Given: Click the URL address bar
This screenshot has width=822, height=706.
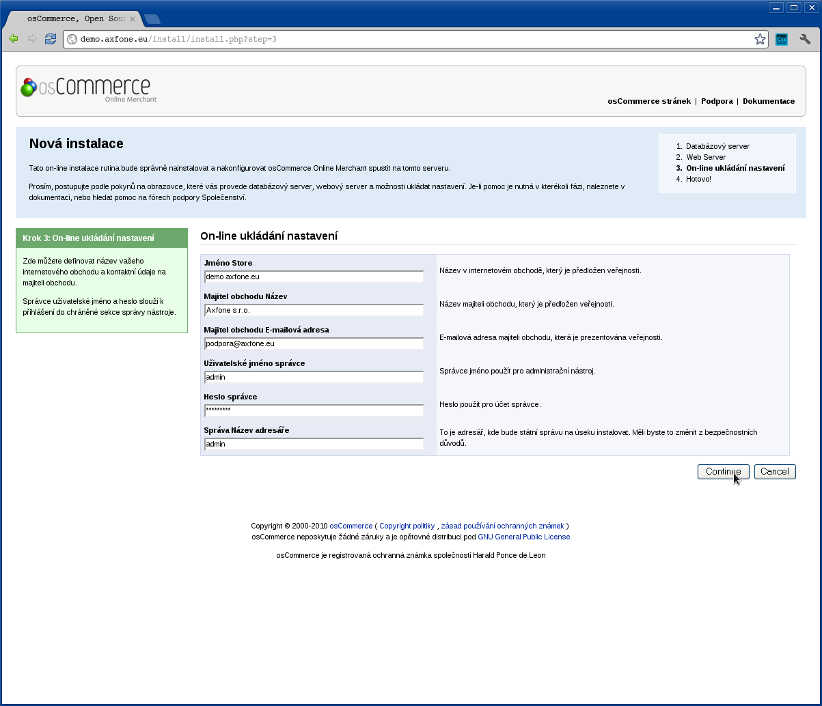Looking at the screenshot, I should [410, 39].
